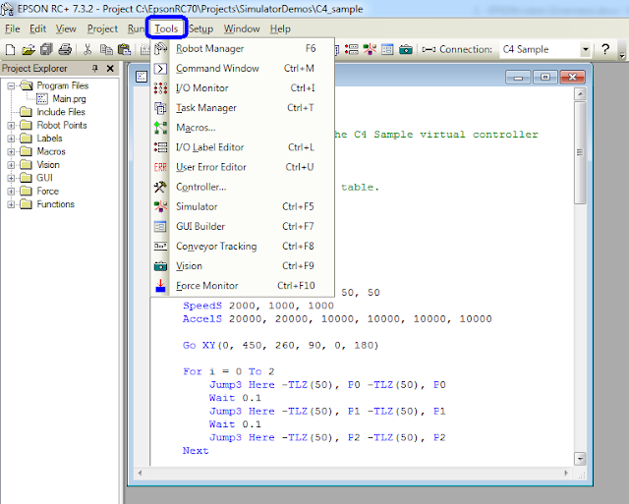Expand the Vision folder in Project Explorer
The width and height of the screenshot is (629, 504).
click(x=11, y=165)
